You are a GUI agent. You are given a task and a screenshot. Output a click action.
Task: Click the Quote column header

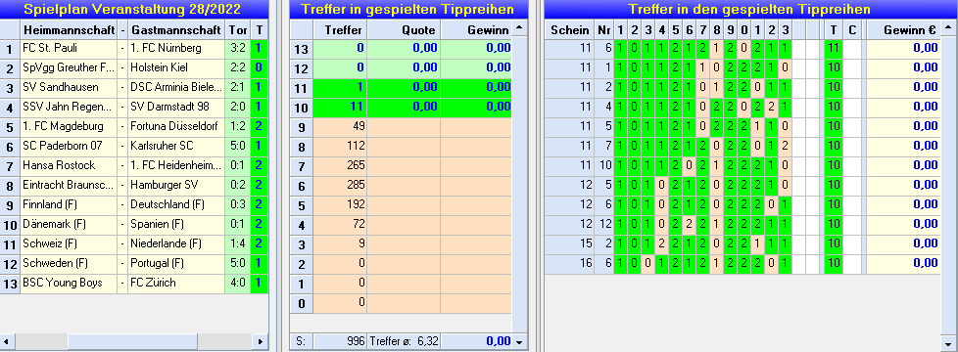[404, 29]
